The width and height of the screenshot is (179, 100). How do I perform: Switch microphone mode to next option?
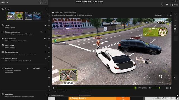pos(45,68)
